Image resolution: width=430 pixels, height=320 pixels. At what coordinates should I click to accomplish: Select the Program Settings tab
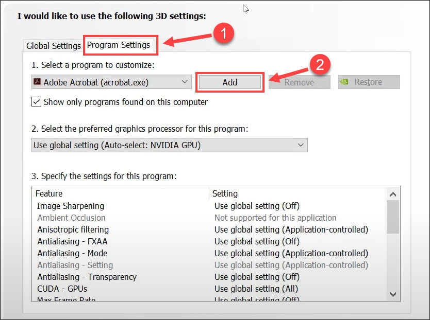point(120,45)
